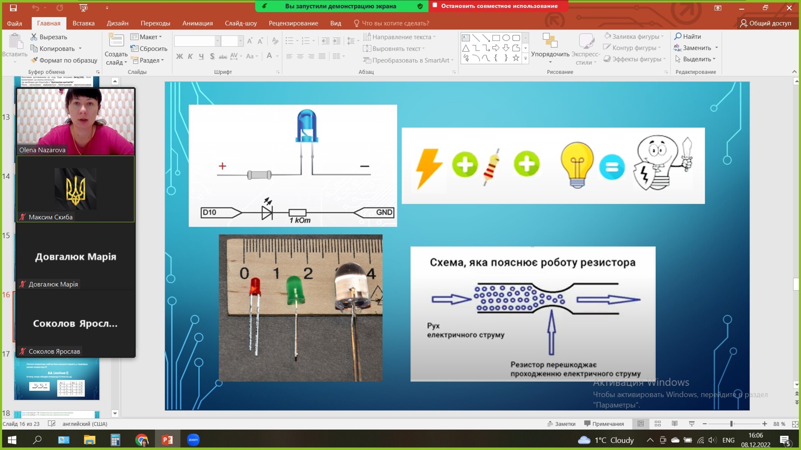
Task: Expand the Select (Выделить) dropdown
Action: tap(696, 59)
